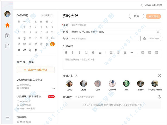This screenshot has width=167, height=125.
Task: Switch to the 任务 tab
Action: coord(31,62)
